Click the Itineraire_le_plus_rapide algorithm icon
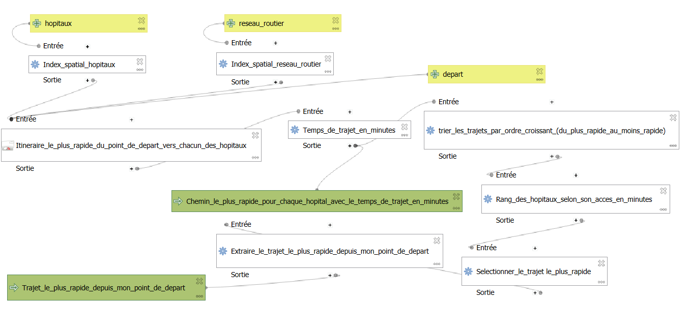 pyautogui.click(x=8, y=146)
